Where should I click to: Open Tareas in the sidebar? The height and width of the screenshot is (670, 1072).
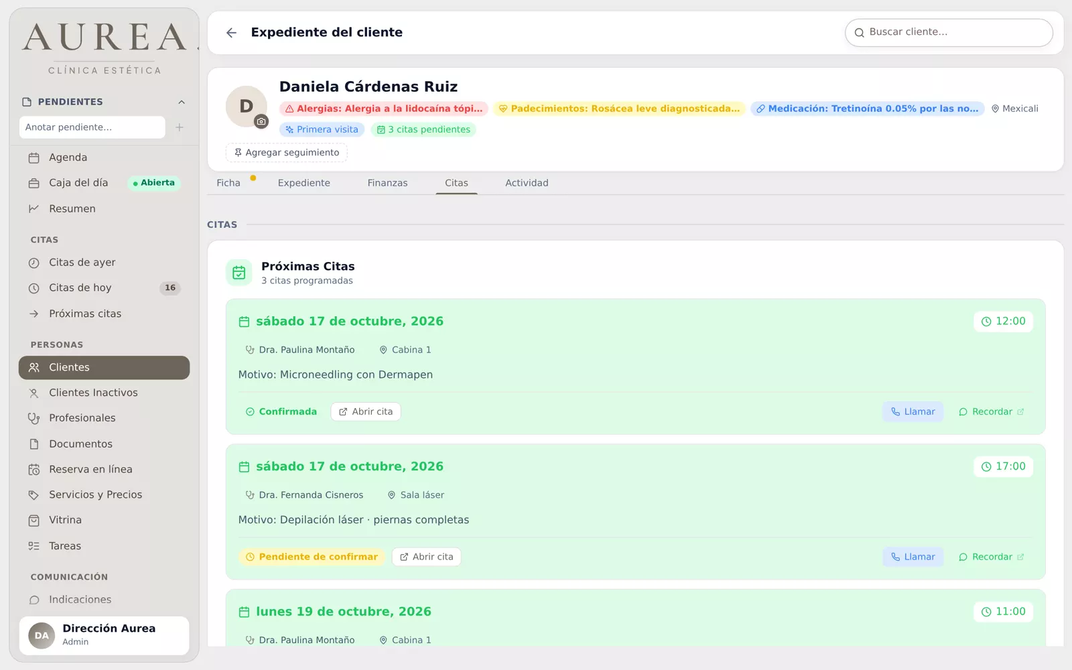point(104,546)
